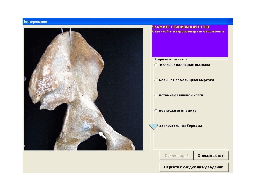Click the pelvic bone specimen photo
Image resolution: width=255 pixels, height=191 pixels.
pyautogui.click(x=84, y=89)
